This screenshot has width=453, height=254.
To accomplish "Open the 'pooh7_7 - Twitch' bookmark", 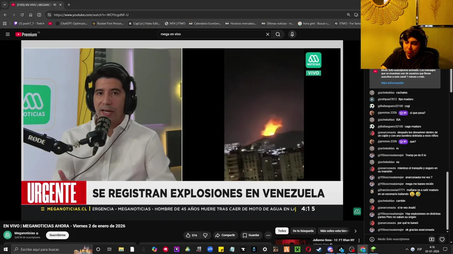I will pos(29,24).
